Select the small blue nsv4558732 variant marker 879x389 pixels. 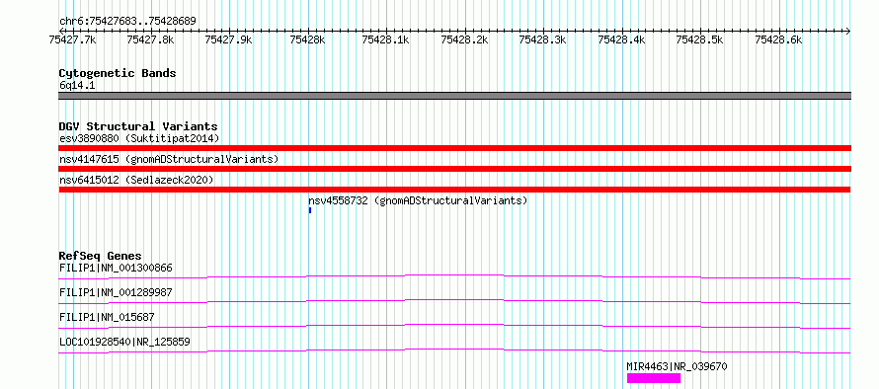click(x=309, y=210)
